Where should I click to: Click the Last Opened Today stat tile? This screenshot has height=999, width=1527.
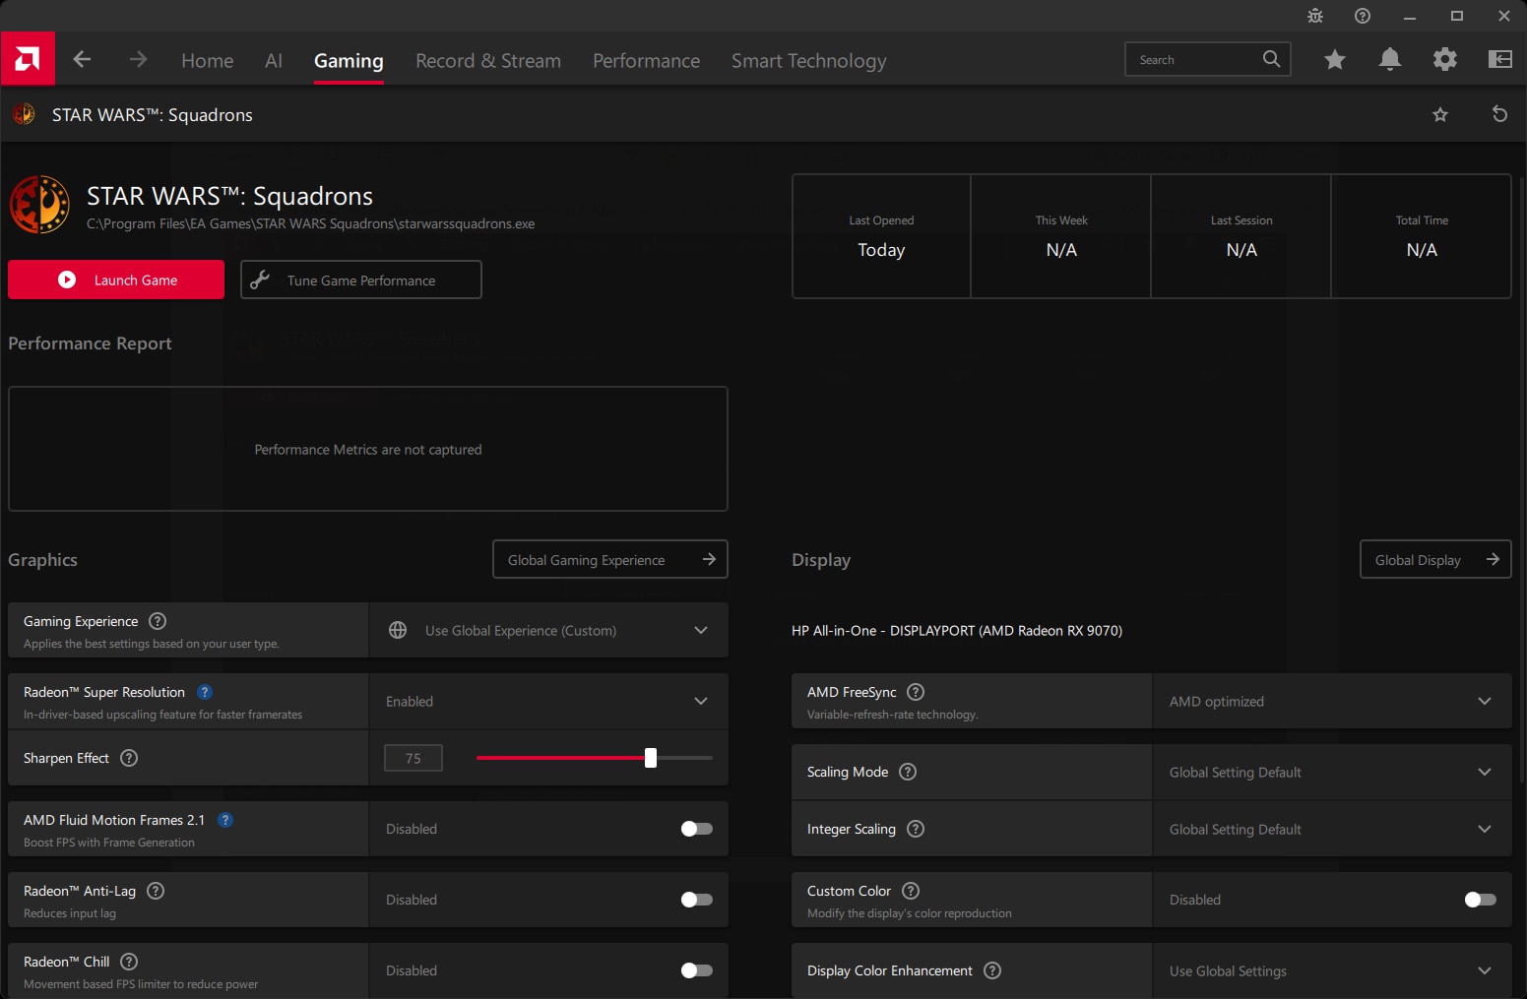tap(881, 236)
